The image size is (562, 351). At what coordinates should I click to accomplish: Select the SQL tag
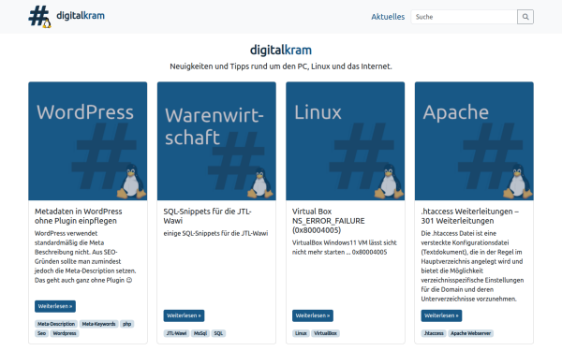218,333
